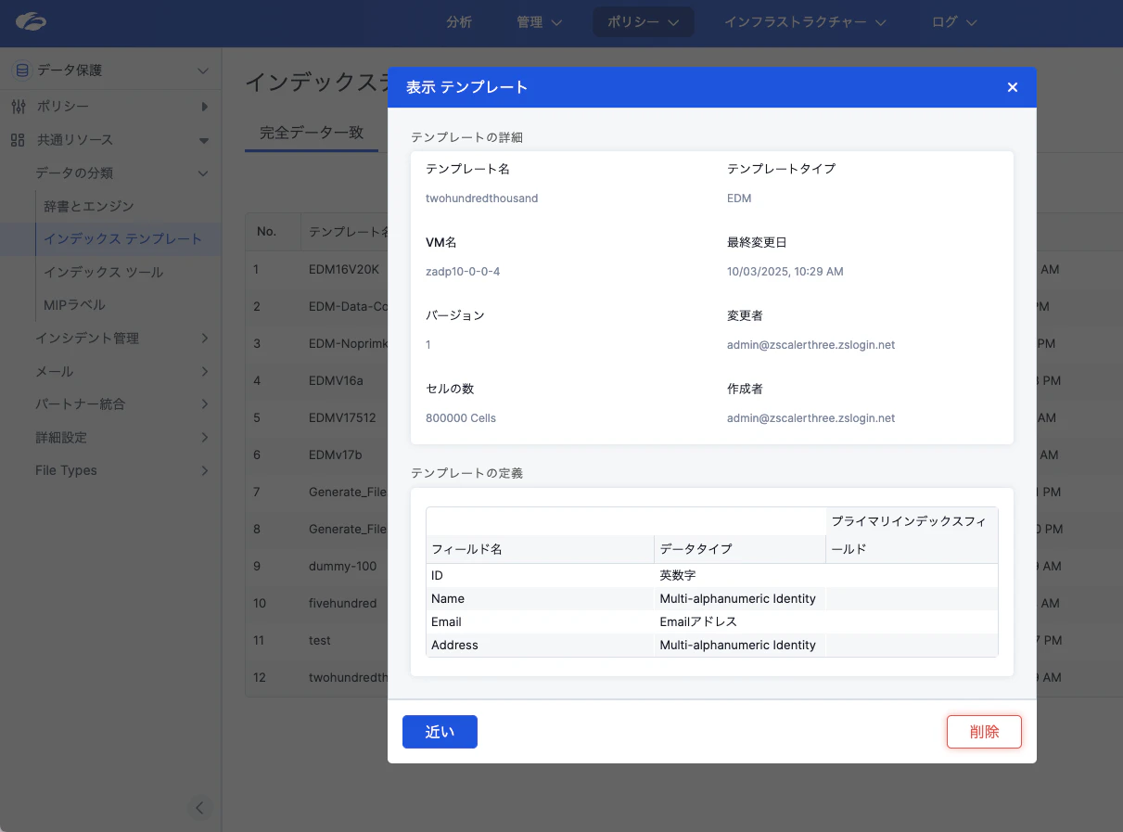Open the 管理 dropdown menu
The image size is (1123, 832).
tap(540, 21)
